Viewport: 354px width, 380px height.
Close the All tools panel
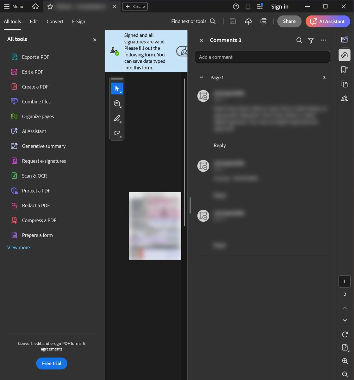[95, 40]
